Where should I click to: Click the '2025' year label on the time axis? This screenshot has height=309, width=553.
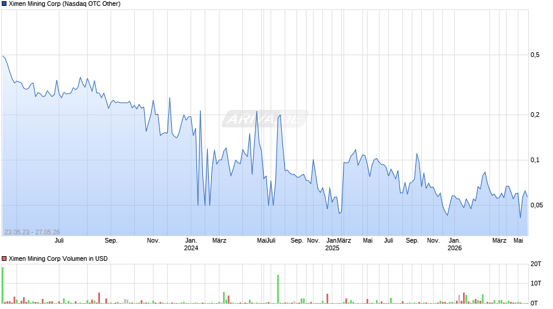tap(332, 248)
